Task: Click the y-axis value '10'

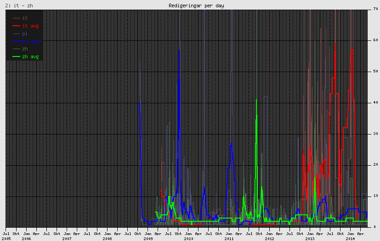Action: 376,196
